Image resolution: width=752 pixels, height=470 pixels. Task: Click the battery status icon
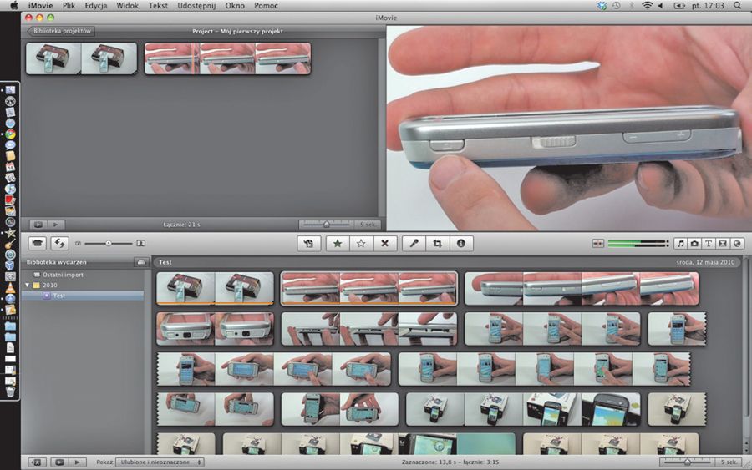click(679, 5)
